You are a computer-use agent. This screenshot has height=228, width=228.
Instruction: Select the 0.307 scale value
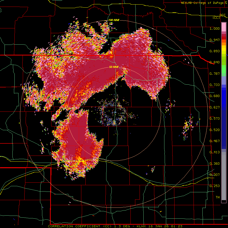click(x=215, y=175)
